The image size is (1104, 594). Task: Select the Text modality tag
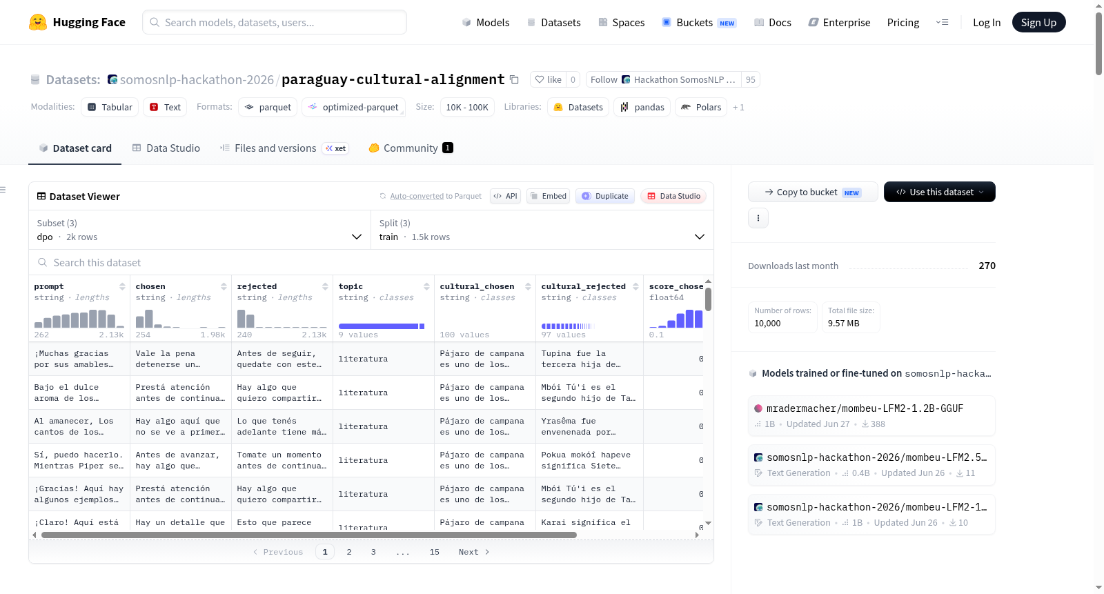click(x=165, y=107)
